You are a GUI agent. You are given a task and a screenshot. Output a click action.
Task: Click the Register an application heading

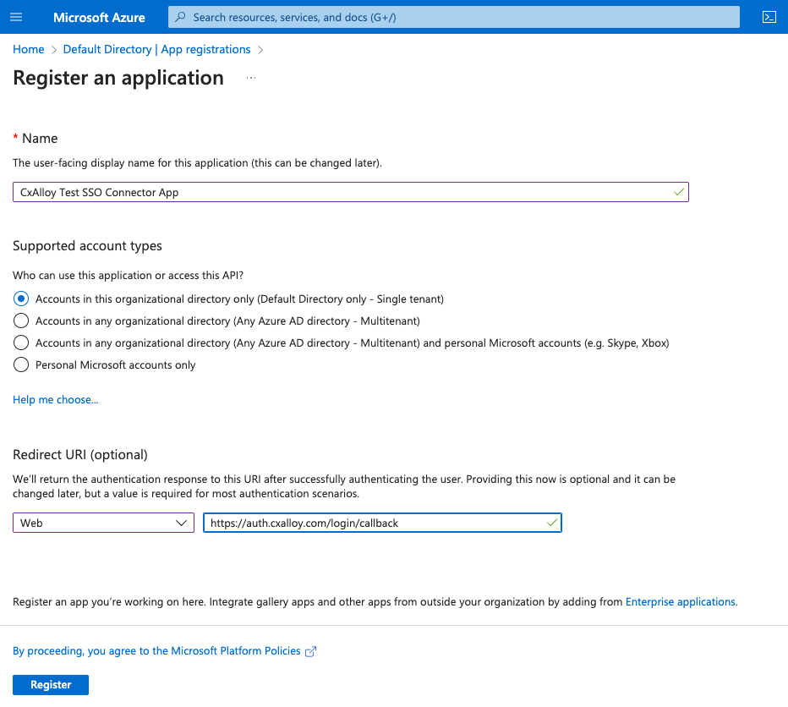[x=118, y=78]
